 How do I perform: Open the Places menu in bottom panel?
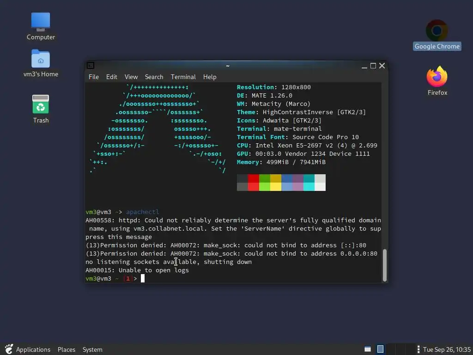point(67,349)
